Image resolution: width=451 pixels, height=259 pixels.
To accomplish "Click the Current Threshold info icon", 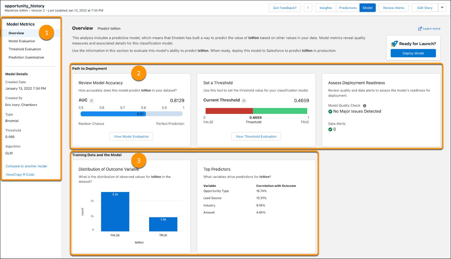I will point(244,100).
